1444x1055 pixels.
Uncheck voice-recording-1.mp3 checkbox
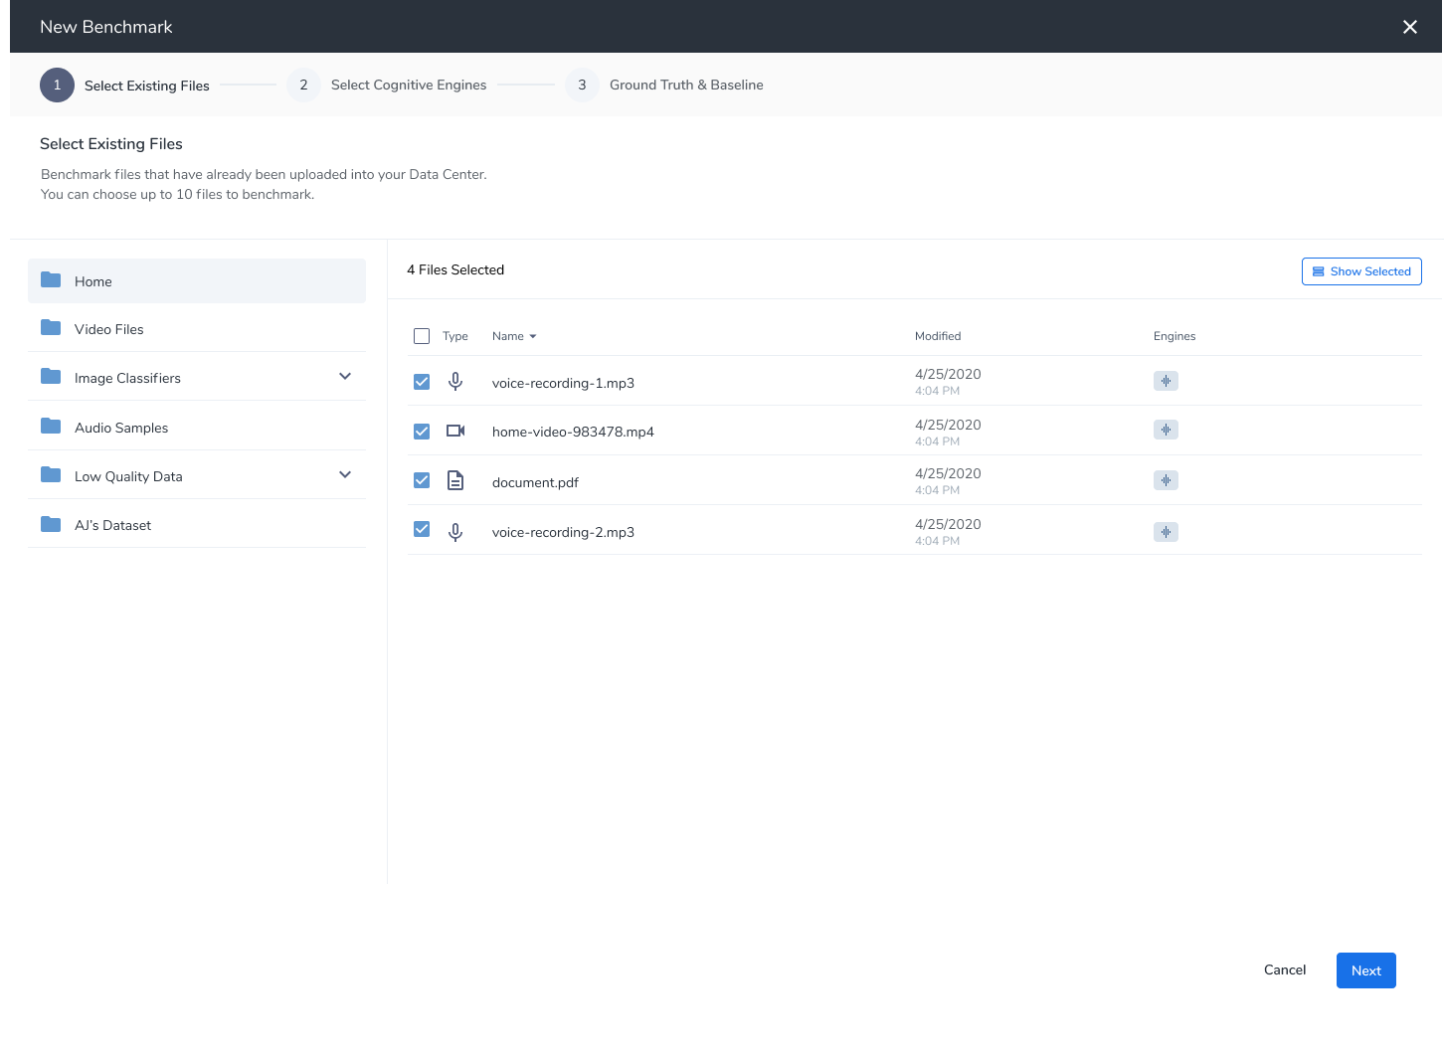[422, 382]
